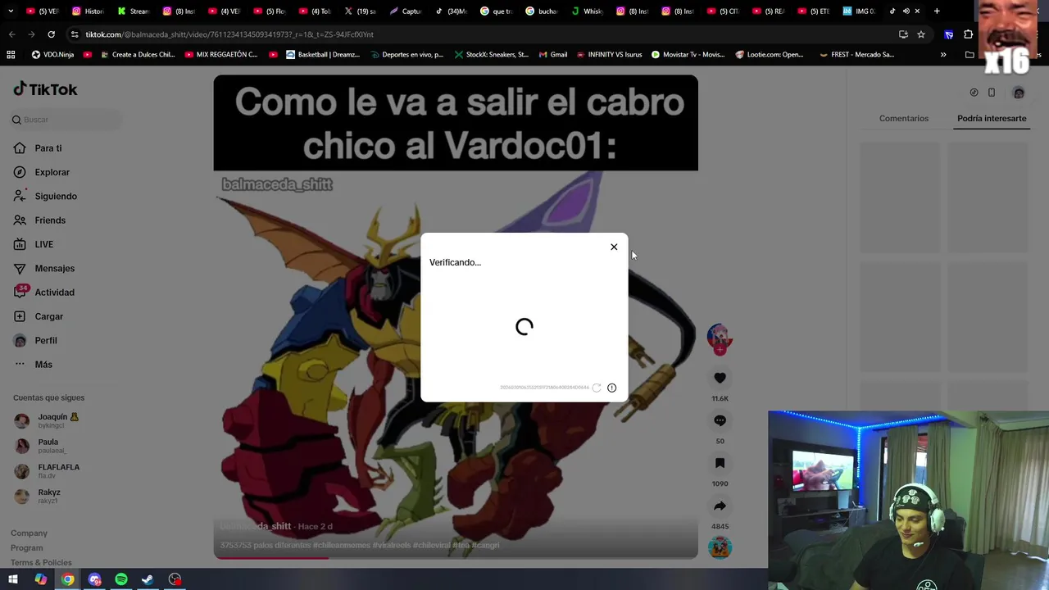The width and height of the screenshot is (1049, 590).
Task: Install app icon in address bar
Action: point(903,34)
